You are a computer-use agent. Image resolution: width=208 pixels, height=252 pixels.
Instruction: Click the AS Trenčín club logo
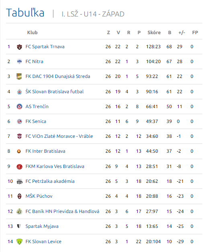coord(19,107)
